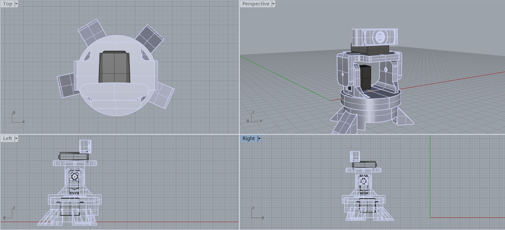Image resolution: width=505 pixels, height=230 pixels.
Task: Click the Perspective viewport title label
Action: tap(256, 4)
